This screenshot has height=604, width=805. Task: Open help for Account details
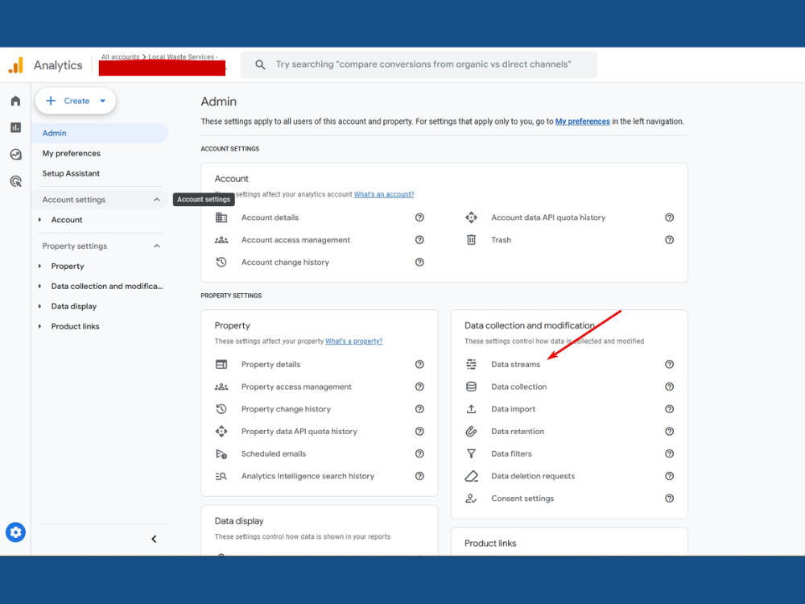click(419, 217)
